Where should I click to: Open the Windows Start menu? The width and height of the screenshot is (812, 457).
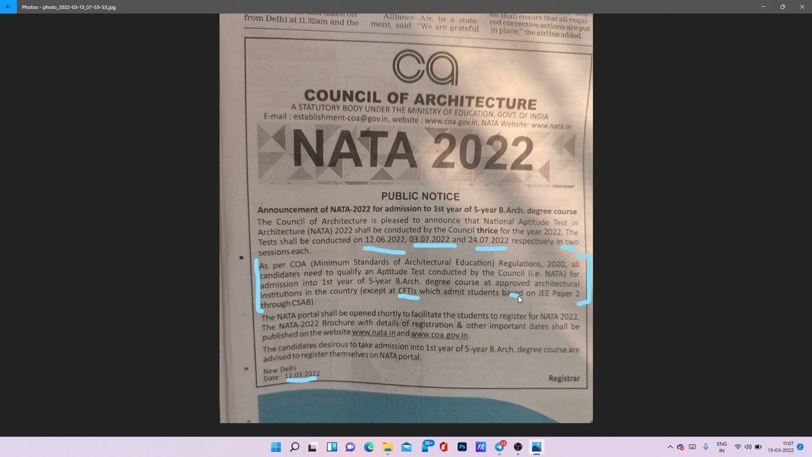click(276, 447)
